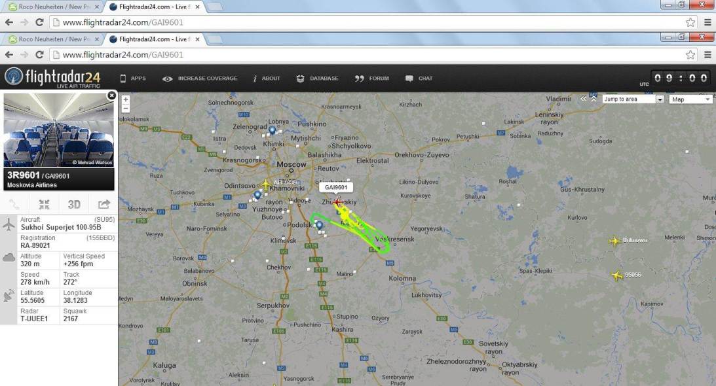Open the Forum menu item
Screen dimensions: 716x386
372,79
